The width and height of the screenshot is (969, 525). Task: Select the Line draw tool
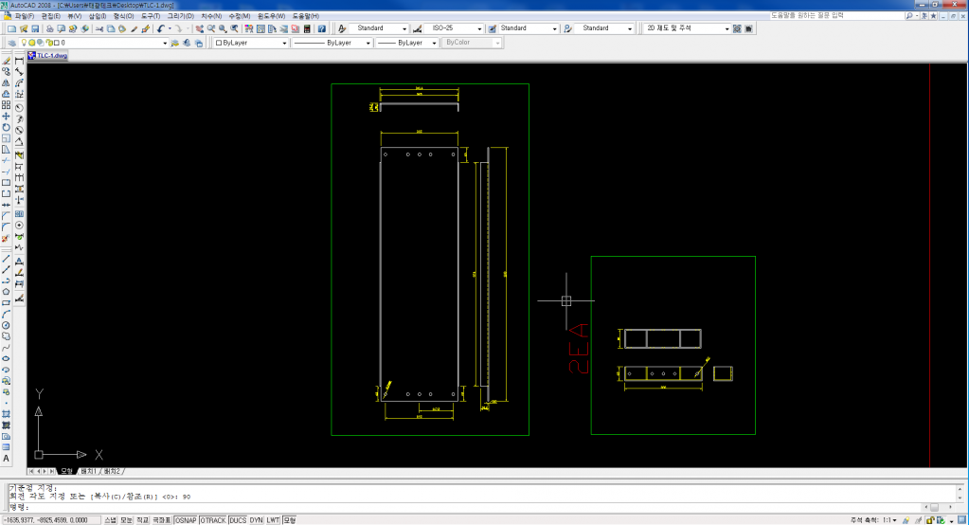click(6, 259)
